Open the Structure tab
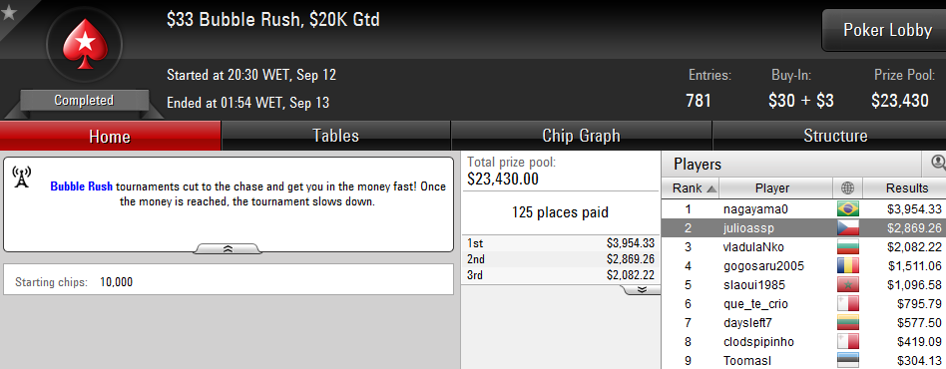Viewport: 946px width, 369px height. (x=835, y=136)
